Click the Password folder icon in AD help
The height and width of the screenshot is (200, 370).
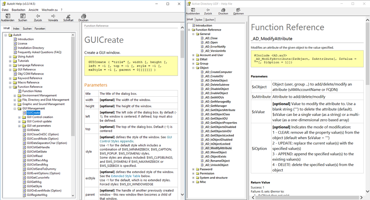pyautogui.click(x=198, y=169)
